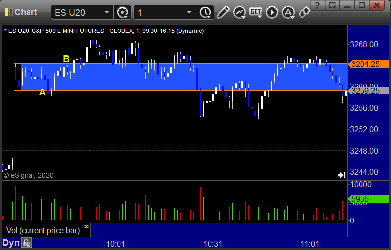Close the Chart window
The height and width of the screenshot is (250, 391).
[x=377, y=5]
